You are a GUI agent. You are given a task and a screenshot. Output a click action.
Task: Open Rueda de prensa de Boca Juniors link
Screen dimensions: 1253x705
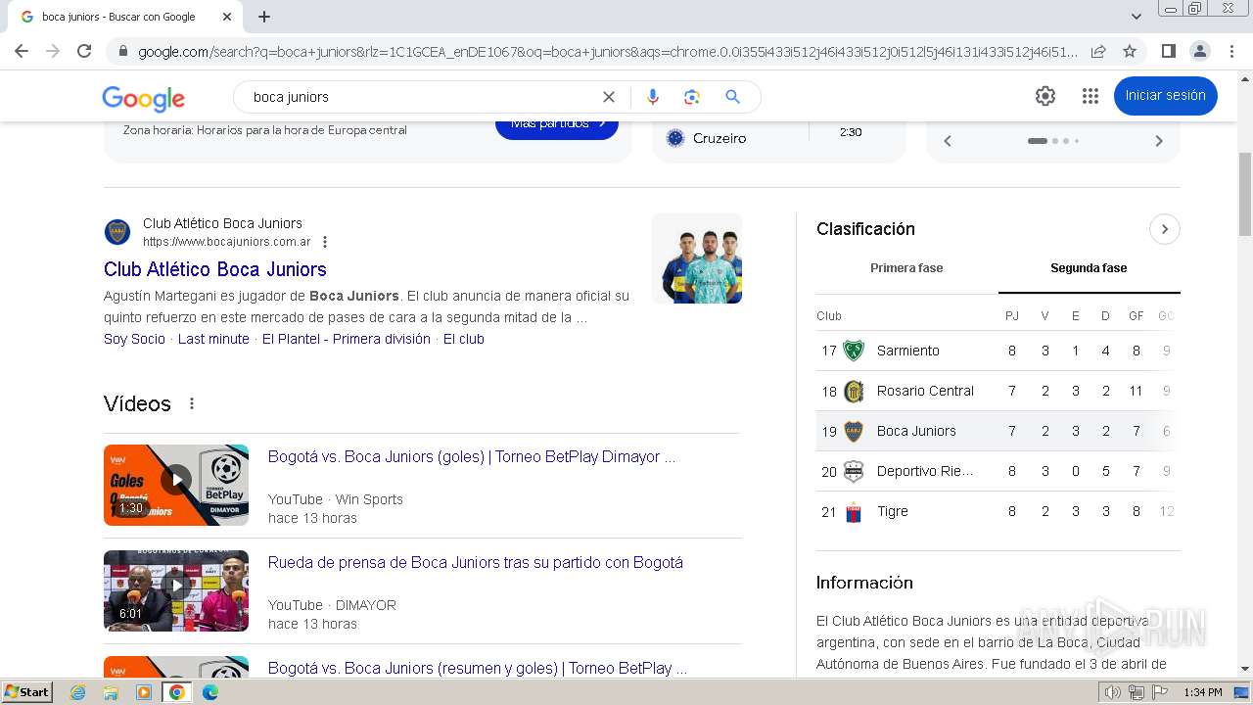pos(476,563)
